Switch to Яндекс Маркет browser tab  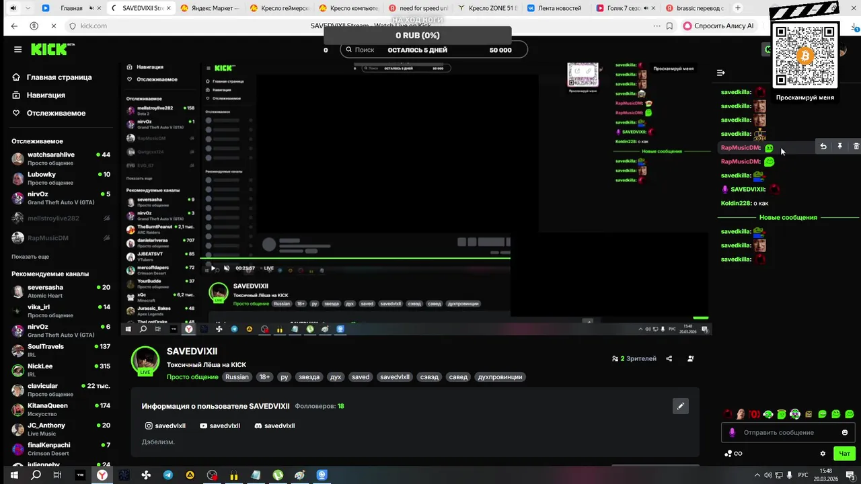[x=209, y=8]
